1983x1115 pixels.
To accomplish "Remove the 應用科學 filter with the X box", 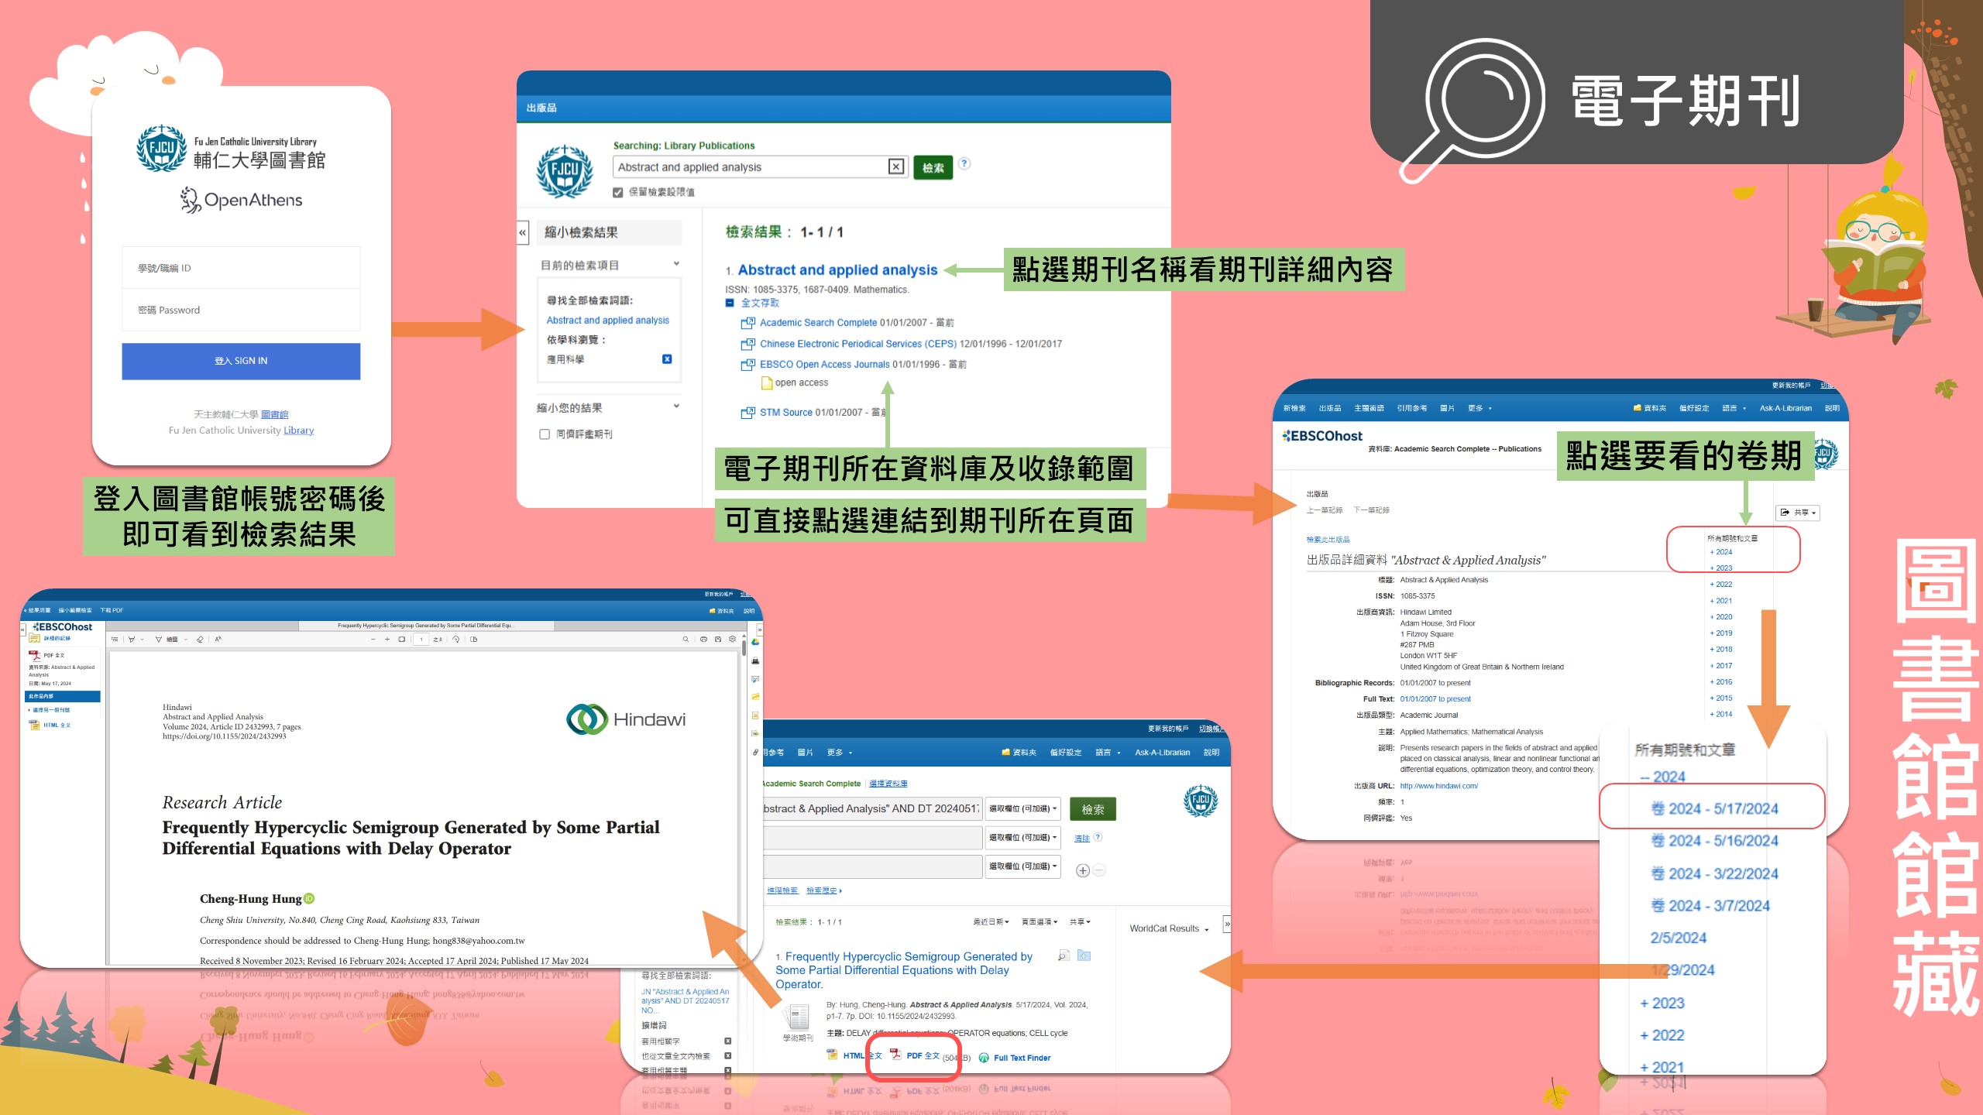I will [x=667, y=359].
